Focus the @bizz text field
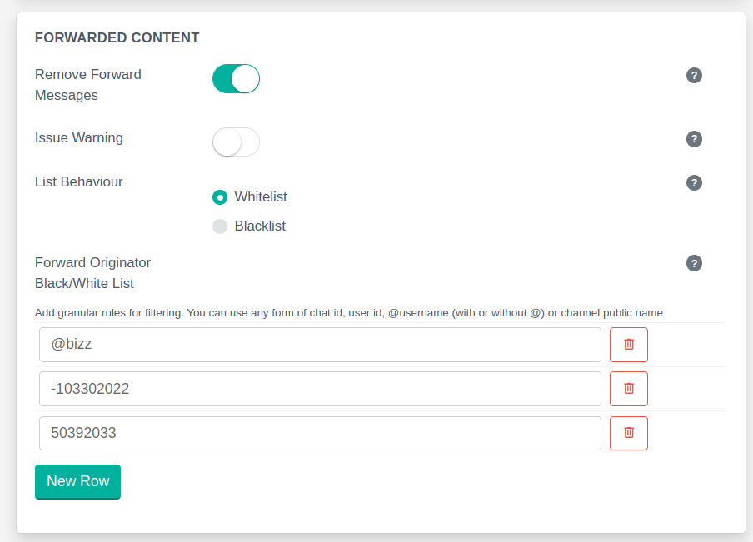 pyautogui.click(x=320, y=345)
